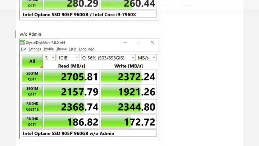Open the Profile menu
This screenshot has height=146, width=259.
point(49,49)
